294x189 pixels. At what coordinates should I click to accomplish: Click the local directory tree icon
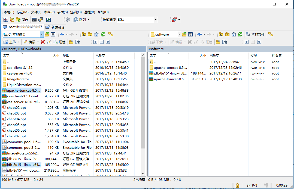tap(111, 35)
